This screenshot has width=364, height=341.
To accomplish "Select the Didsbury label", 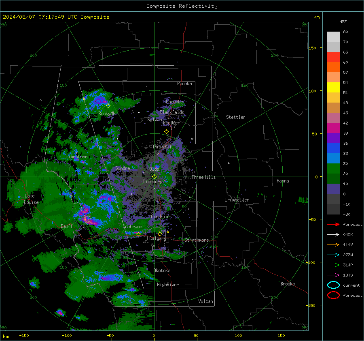I will tap(152, 182).
